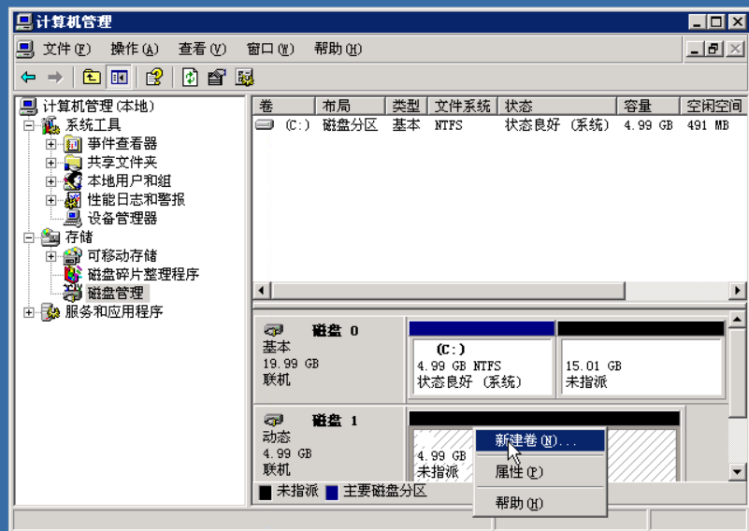Click the C: volume drive icon in the list
Screen dimensions: 749x531
pos(264,125)
